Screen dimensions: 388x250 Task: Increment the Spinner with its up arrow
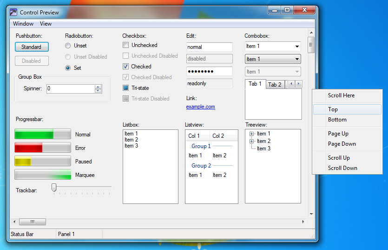click(x=98, y=87)
